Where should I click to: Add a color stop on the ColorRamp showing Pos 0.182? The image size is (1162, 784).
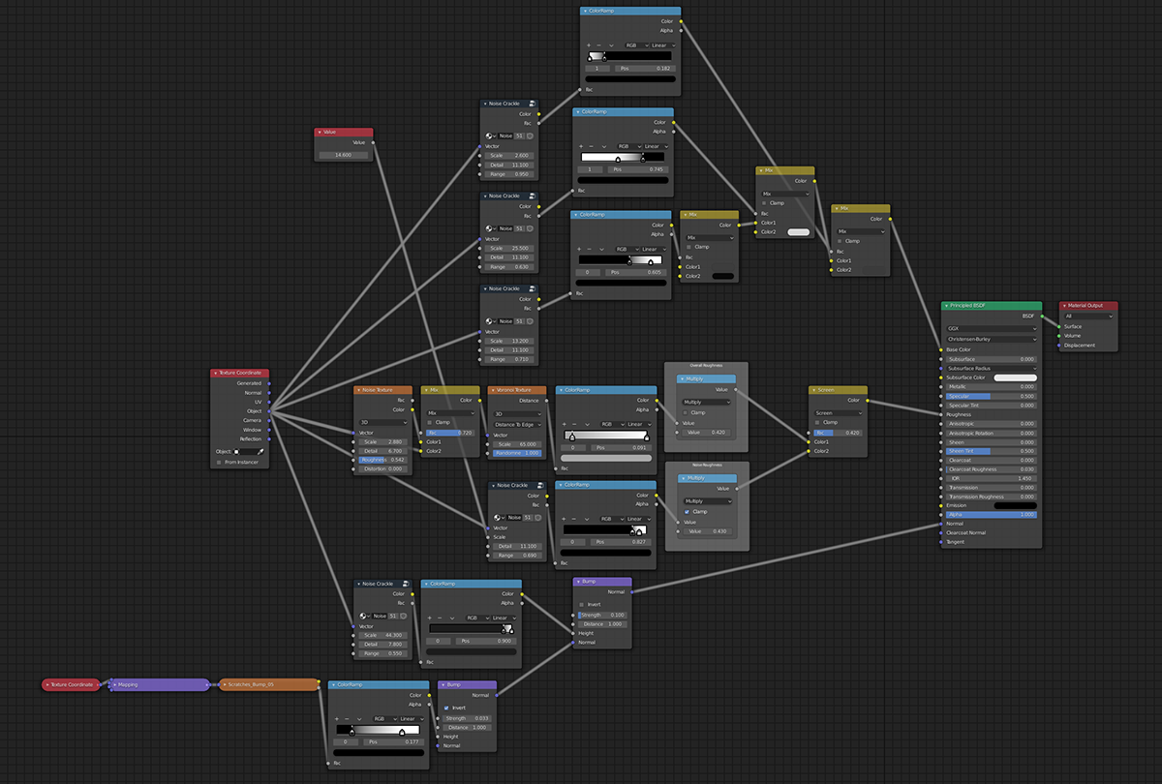[x=589, y=45]
